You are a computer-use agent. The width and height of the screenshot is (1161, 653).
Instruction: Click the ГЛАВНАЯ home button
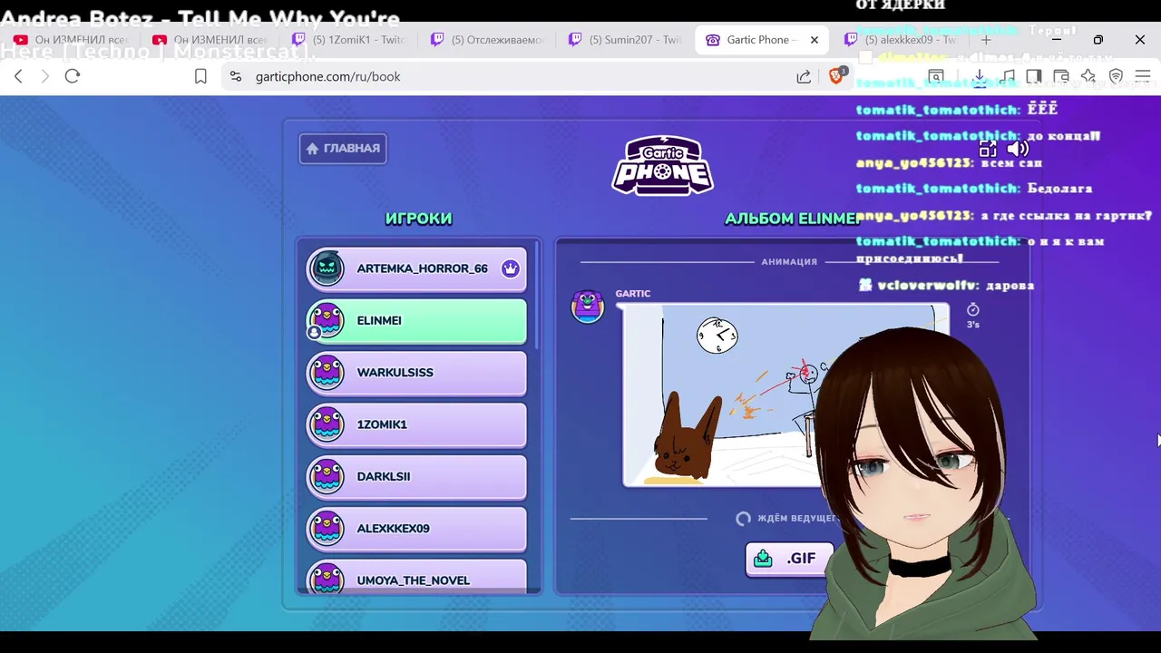pos(343,149)
